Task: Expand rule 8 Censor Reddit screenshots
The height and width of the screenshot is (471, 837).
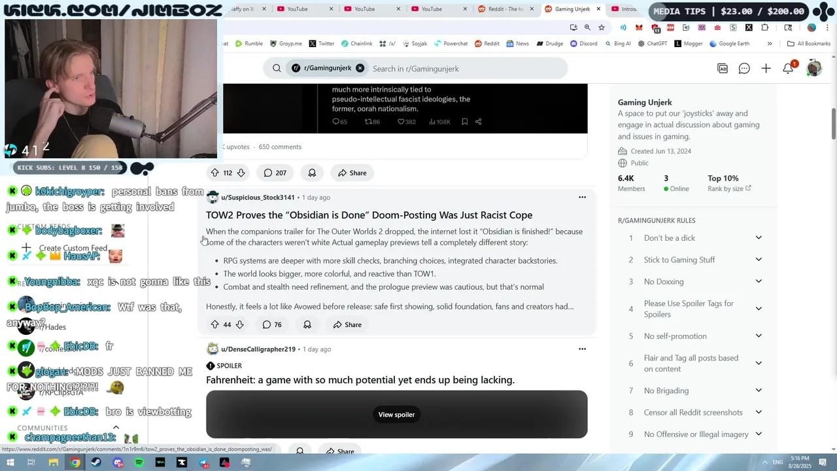Action: (x=759, y=412)
